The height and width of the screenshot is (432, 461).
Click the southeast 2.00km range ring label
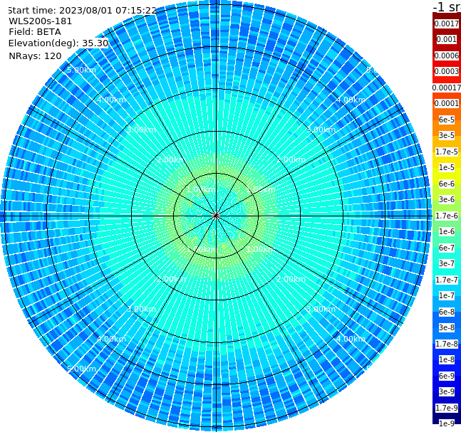(291, 279)
